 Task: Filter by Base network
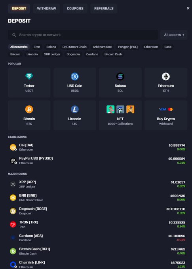168,47
